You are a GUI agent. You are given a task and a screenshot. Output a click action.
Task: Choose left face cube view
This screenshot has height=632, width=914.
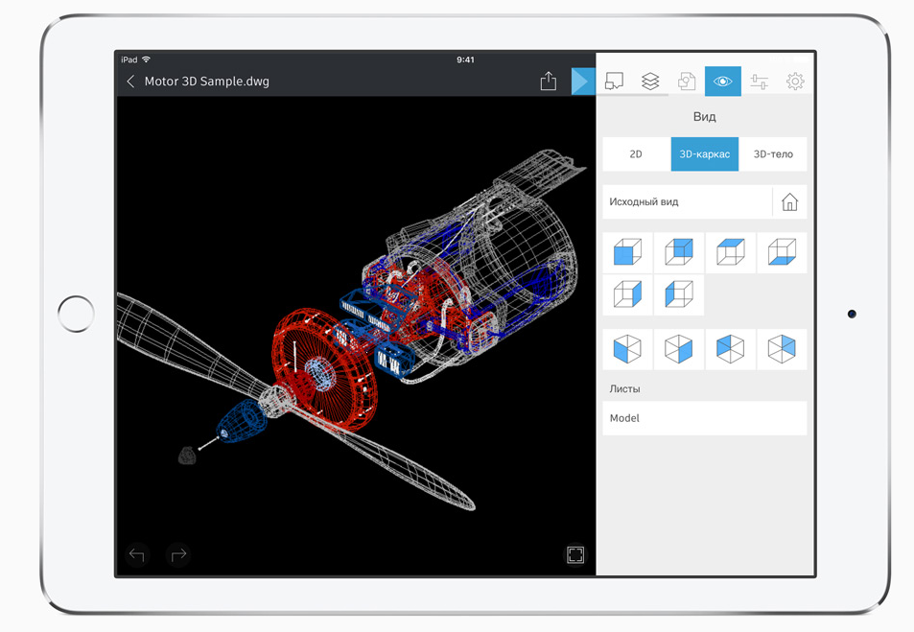679,294
